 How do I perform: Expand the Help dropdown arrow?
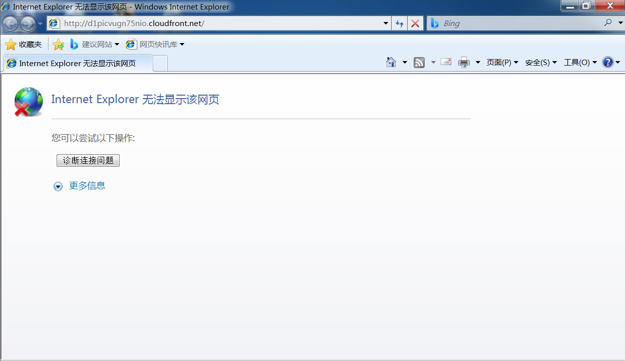[x=617, y=63]
